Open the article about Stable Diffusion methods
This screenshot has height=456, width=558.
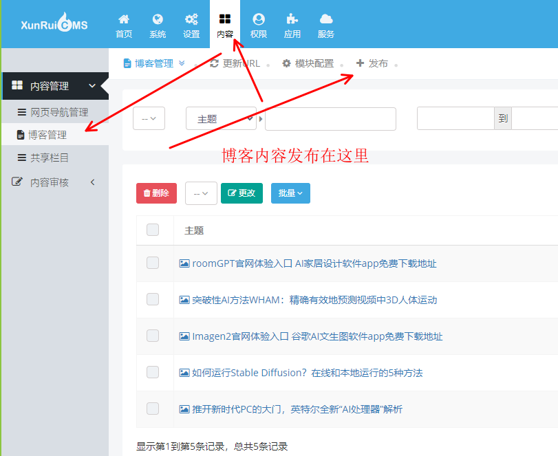303,372
